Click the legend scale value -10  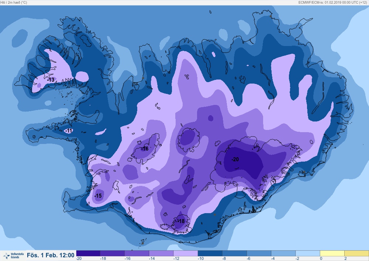tap(201, 258)
